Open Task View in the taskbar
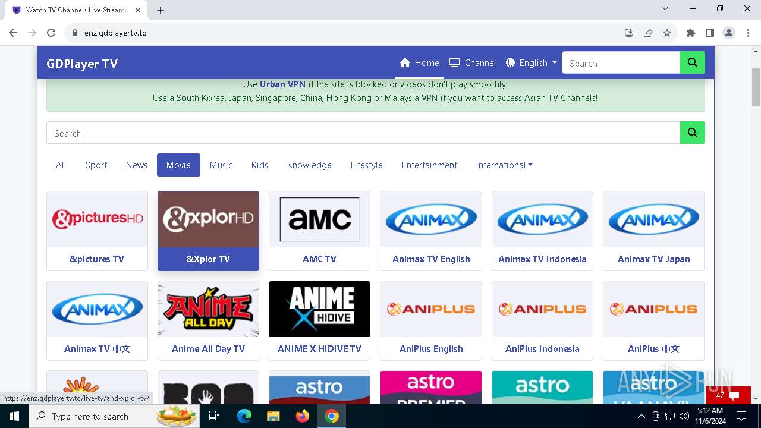This screenshot has height=428, width=761. 214,416
